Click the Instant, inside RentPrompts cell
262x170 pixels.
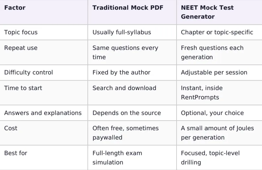click(202, 93)
